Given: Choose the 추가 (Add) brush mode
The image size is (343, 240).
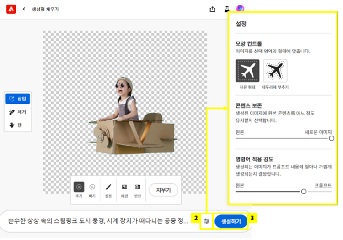Looking at the screenshot, I should click(x=79, y=190).
